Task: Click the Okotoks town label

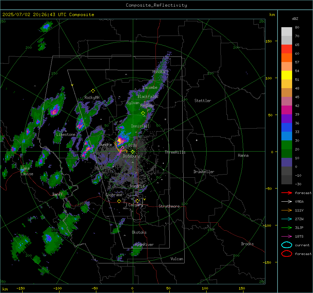Action: coord(139,232)
